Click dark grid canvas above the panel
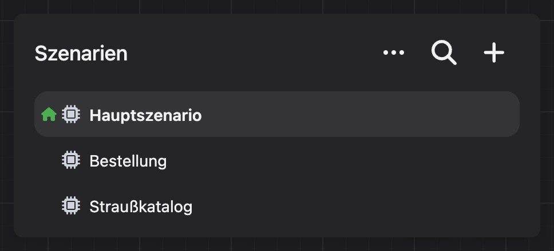This screenshot has width=554, height=251. tap(277, 6)
